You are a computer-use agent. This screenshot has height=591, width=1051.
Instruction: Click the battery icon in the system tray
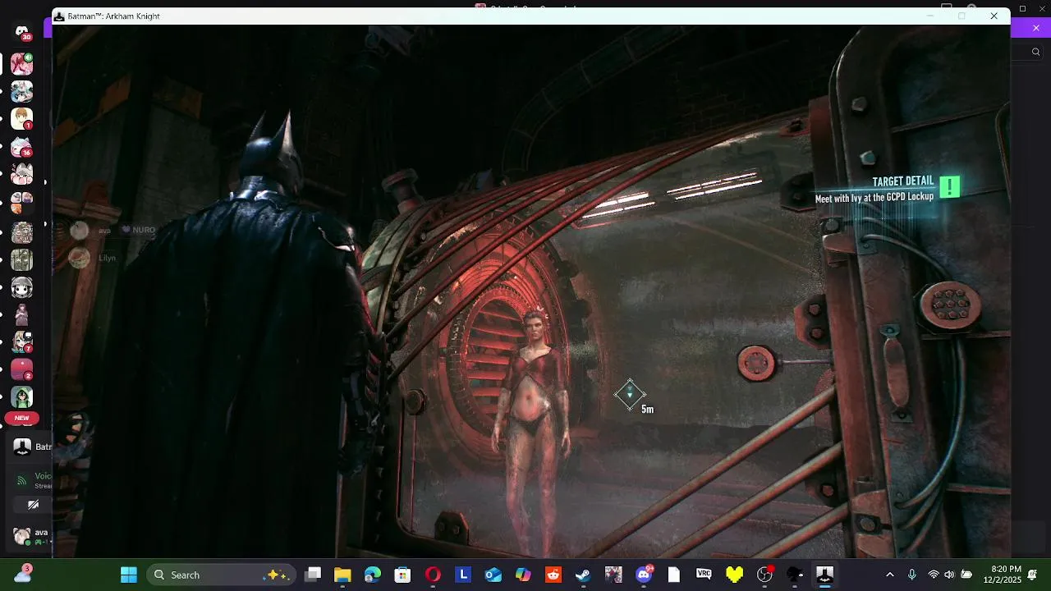coord(966,575)
